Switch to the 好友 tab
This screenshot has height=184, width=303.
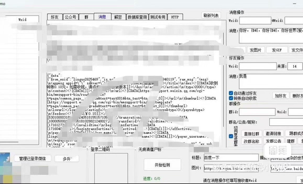55,17
